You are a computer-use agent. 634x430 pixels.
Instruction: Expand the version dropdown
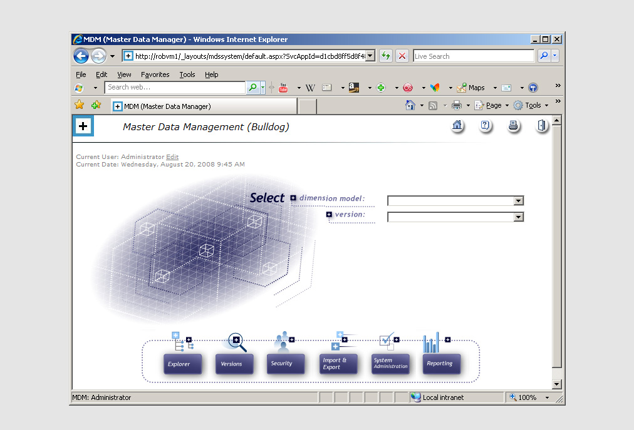coord(518,217)
